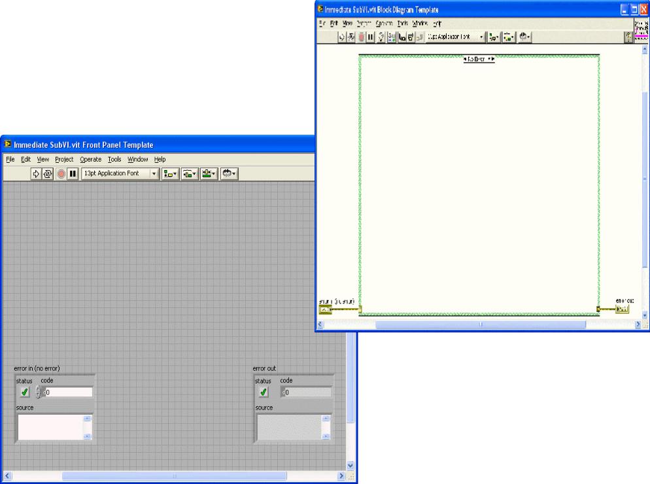Open View menu in Front Panel window
The width and height of the screenshot is (650, 484).
pyautogui.click(x=43, y=159)
